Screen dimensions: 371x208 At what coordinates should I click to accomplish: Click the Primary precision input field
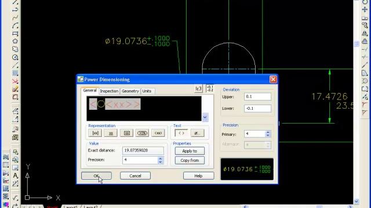pyautogui.click(x=254, y=134)
